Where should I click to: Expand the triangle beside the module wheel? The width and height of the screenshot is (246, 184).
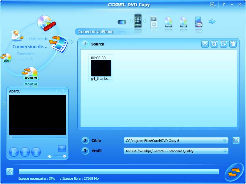72,42
